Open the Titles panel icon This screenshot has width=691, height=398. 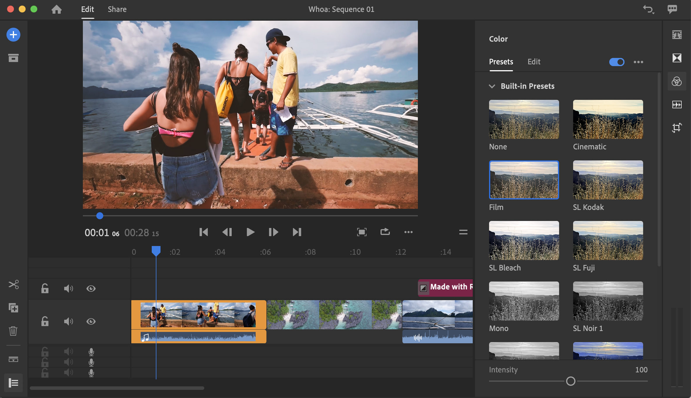click(677, 35)
